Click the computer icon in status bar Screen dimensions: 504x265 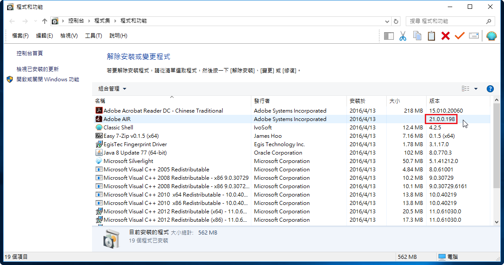(x=442, y=257)
